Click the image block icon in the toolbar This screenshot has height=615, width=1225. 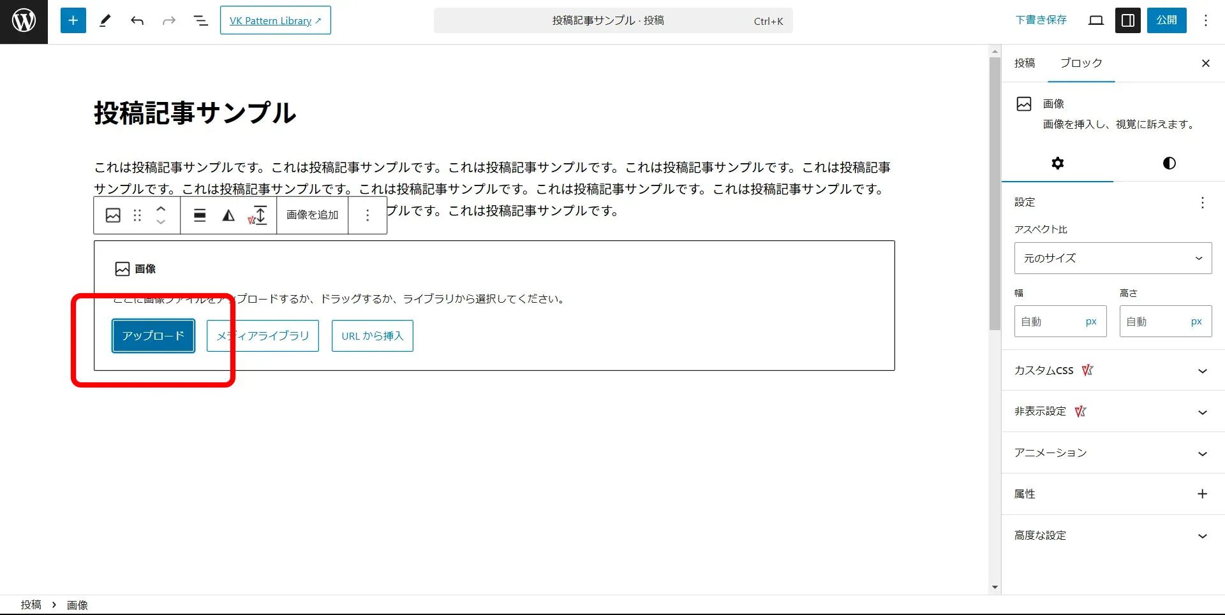tap(113, 215)
